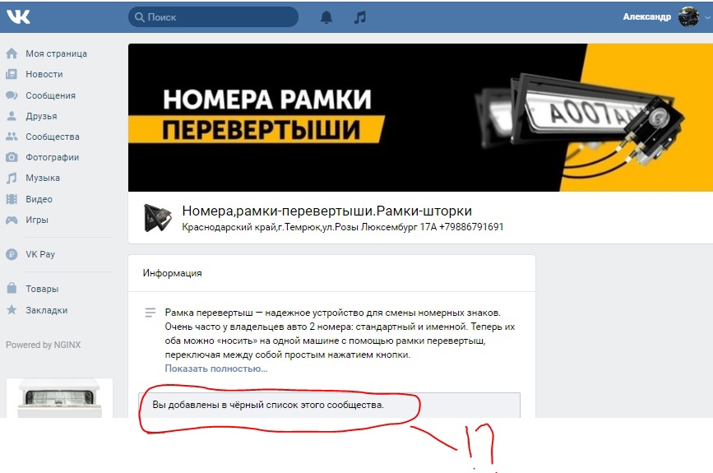Open Александр user avatar in header
The height and width of the screenshot is (473, 713).
coord(688,16)
